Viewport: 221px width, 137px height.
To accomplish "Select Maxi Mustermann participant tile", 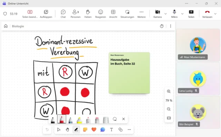I will click(x=198, y=45).
